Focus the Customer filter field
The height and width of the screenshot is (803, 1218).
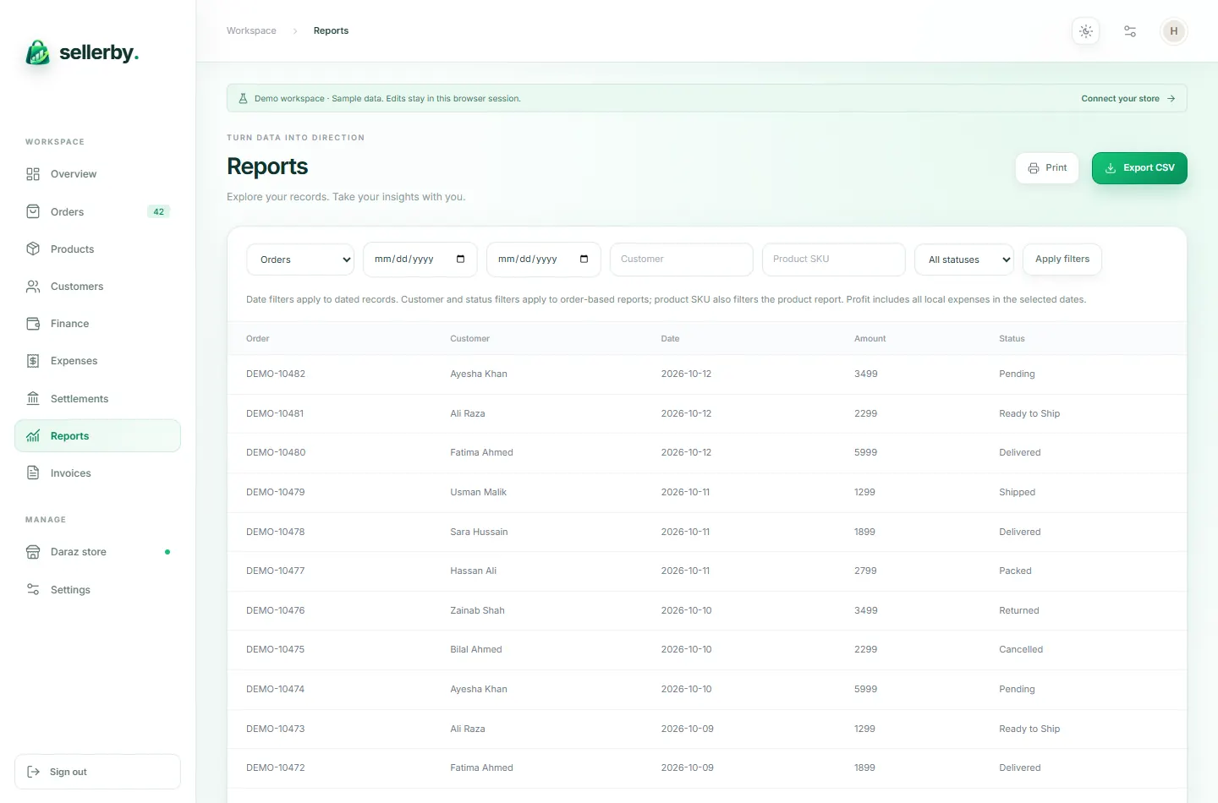[x=682, y=259]
